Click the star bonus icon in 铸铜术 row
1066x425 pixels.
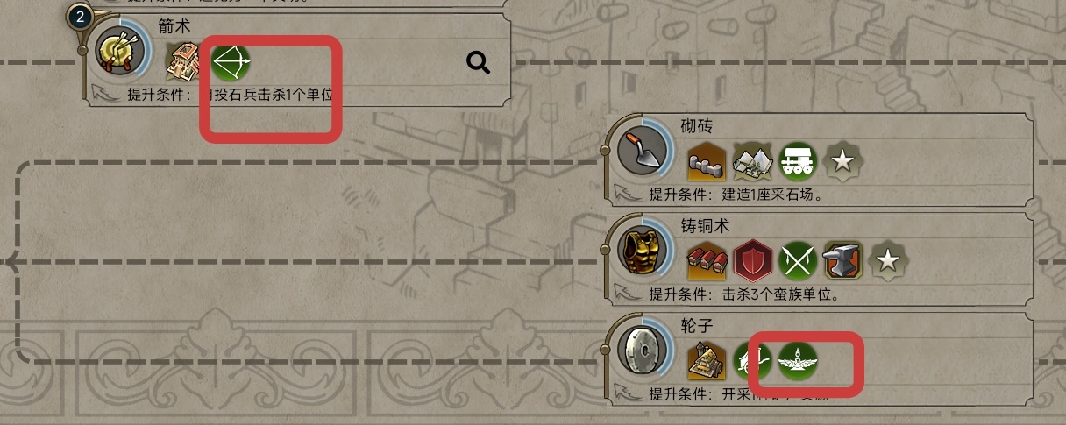[x=889, y=259]
